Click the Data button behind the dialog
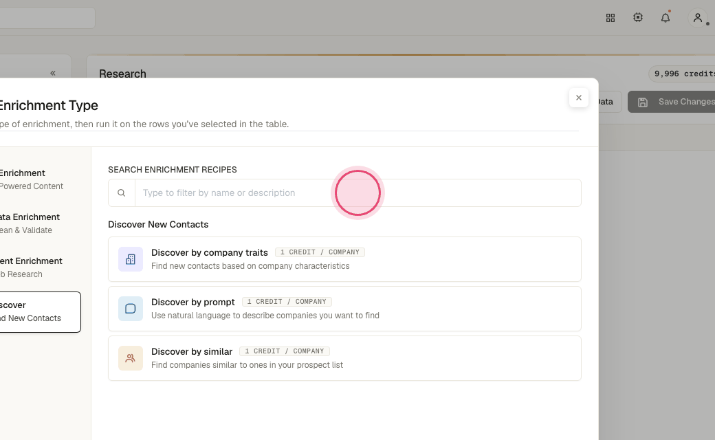The width and height of the screenshot is (715, 440). pyautogui.click(x=609, y=102)
